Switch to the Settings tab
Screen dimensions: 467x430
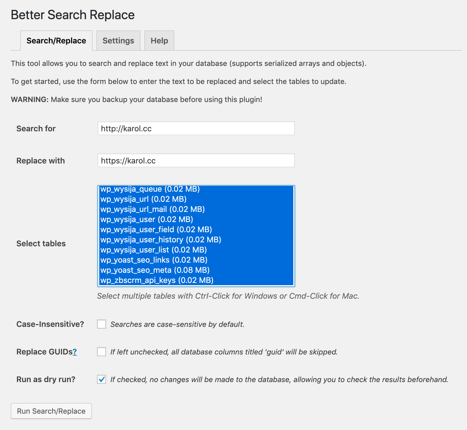tap(118, 41)
